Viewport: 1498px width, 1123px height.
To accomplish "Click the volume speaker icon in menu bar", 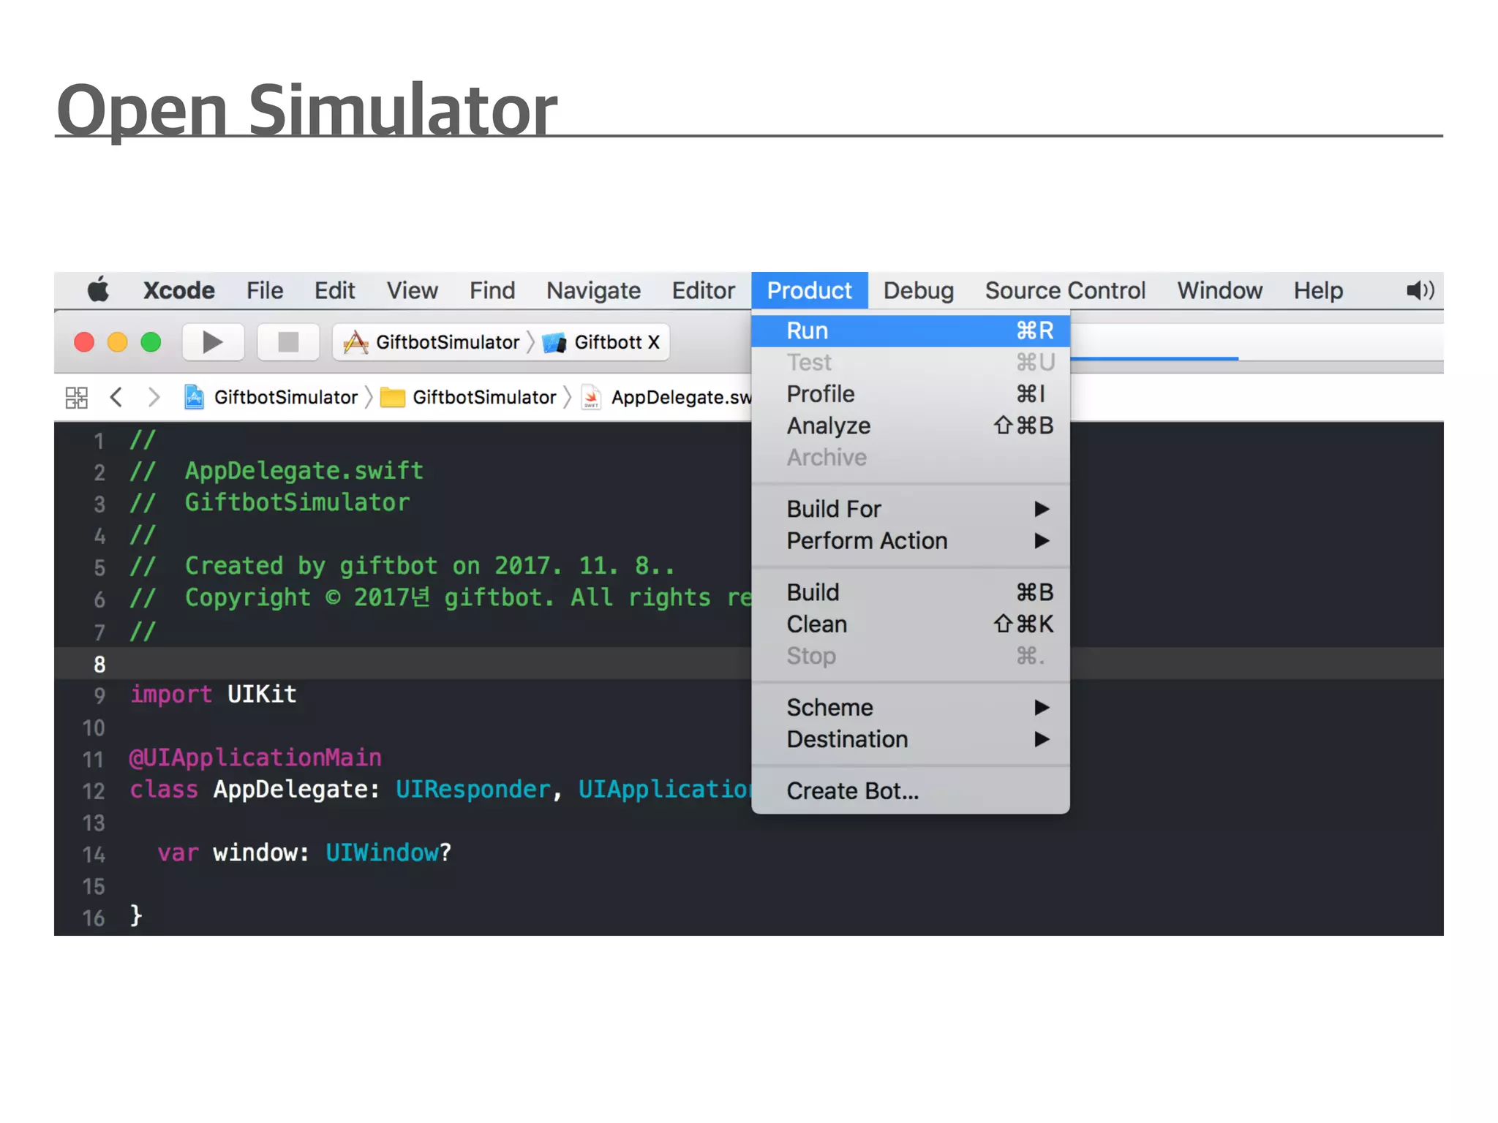I will [1420, 290].
